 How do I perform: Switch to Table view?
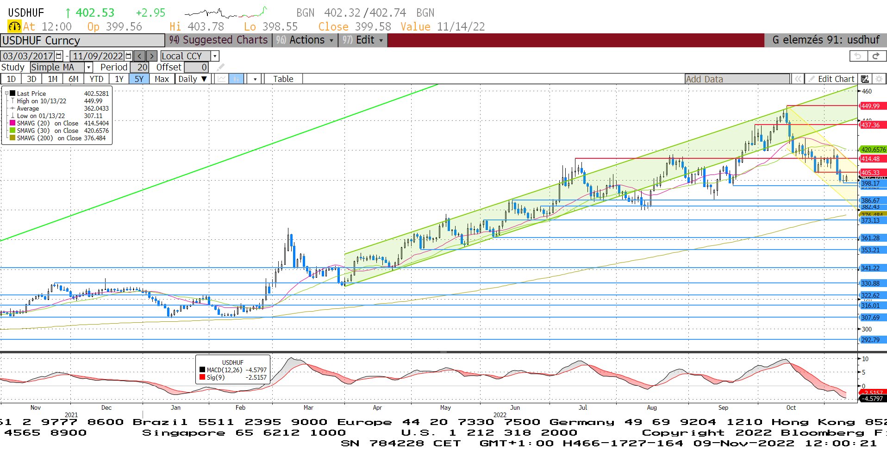point(283,79)
